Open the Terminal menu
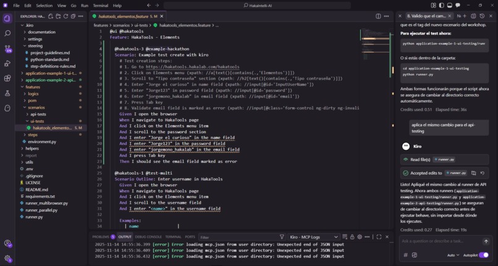 click(100, 6)
